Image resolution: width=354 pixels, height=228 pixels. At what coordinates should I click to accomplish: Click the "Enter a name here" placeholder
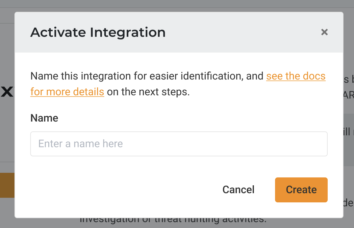click(81, 144)
